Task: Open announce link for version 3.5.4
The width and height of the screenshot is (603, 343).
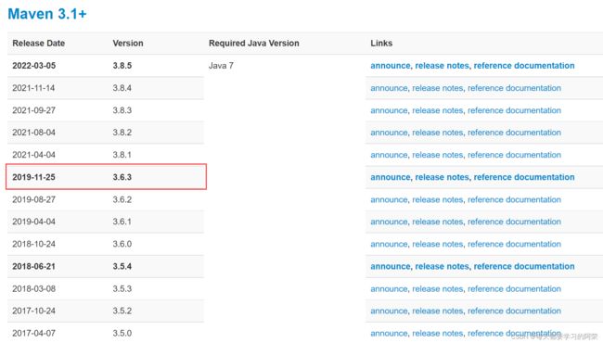Action: [x=391, y=266]
